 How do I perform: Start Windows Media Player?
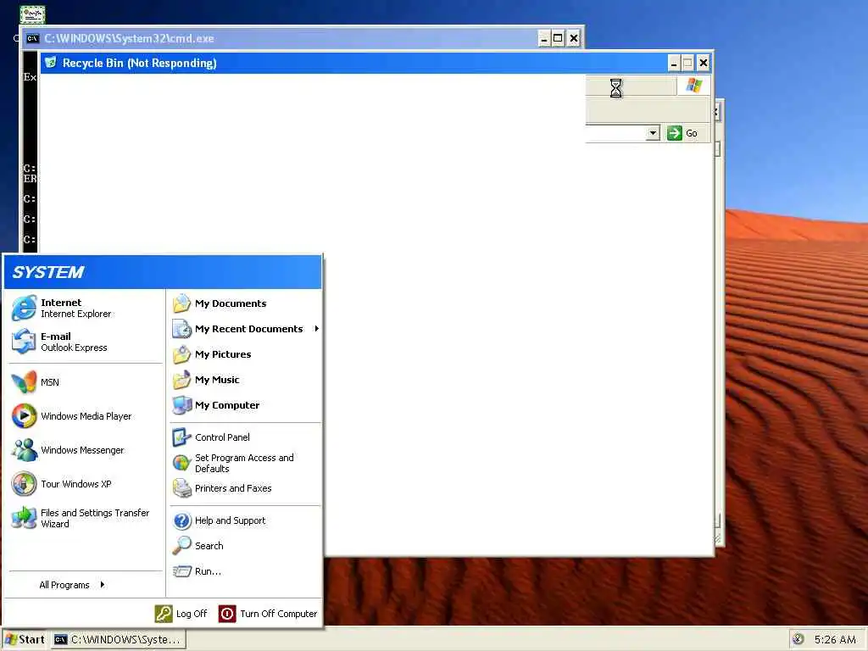click(86, 415)
